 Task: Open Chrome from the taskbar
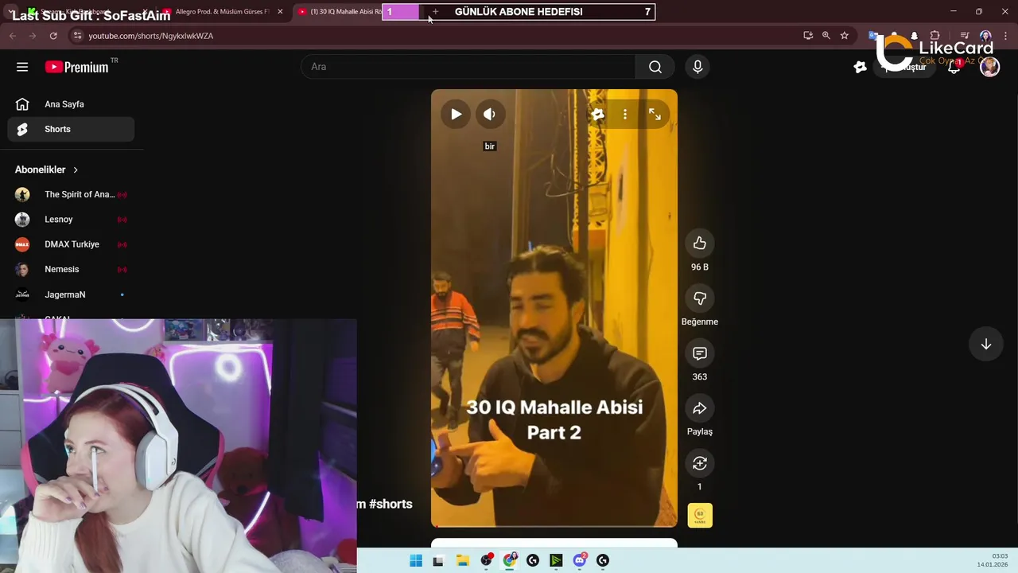click(x=510, y=560)
